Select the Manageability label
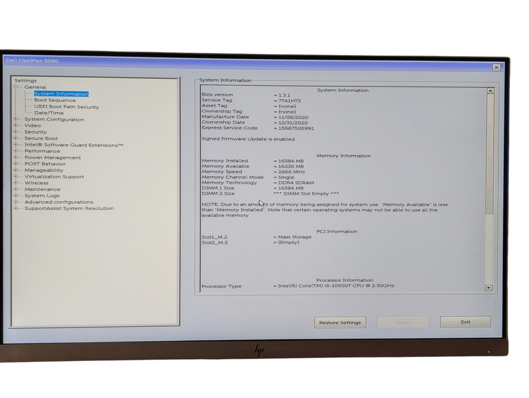The image size is (529, 398). [44, 171]
